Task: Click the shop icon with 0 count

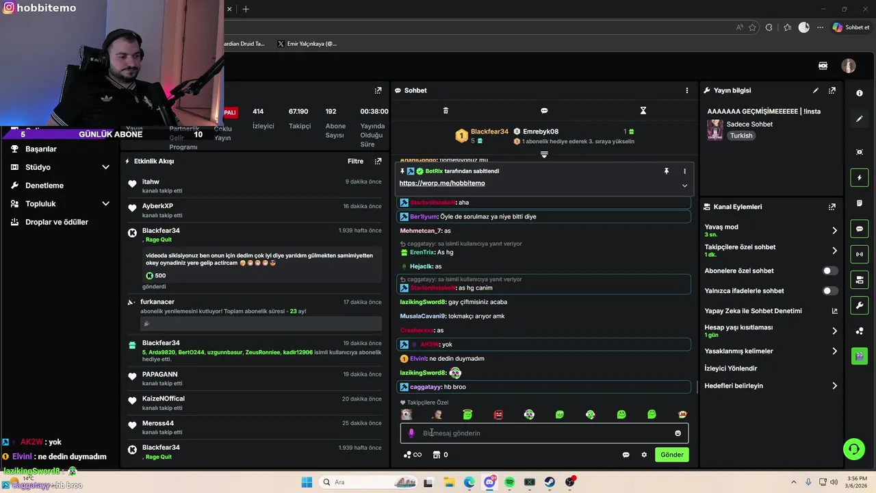Action: (440, 455)
